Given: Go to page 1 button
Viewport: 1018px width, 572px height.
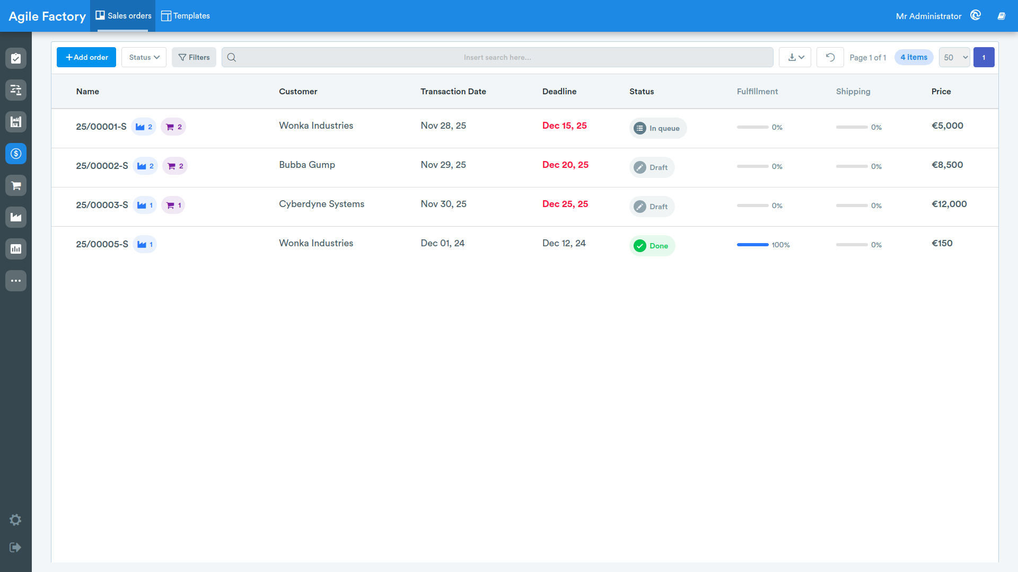Looking at the screenshot, I should coord(984,57).
